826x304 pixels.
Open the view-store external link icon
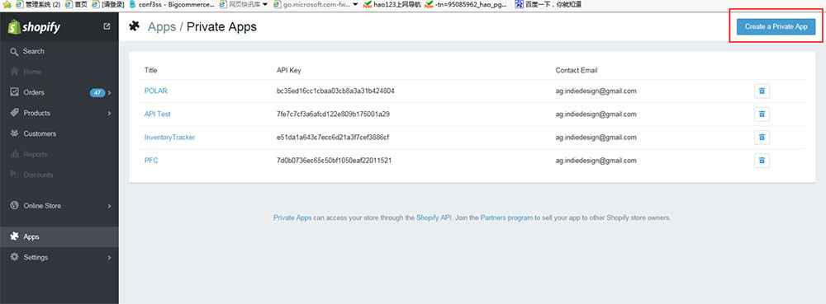pyautogui.click(x=107, y=26)
